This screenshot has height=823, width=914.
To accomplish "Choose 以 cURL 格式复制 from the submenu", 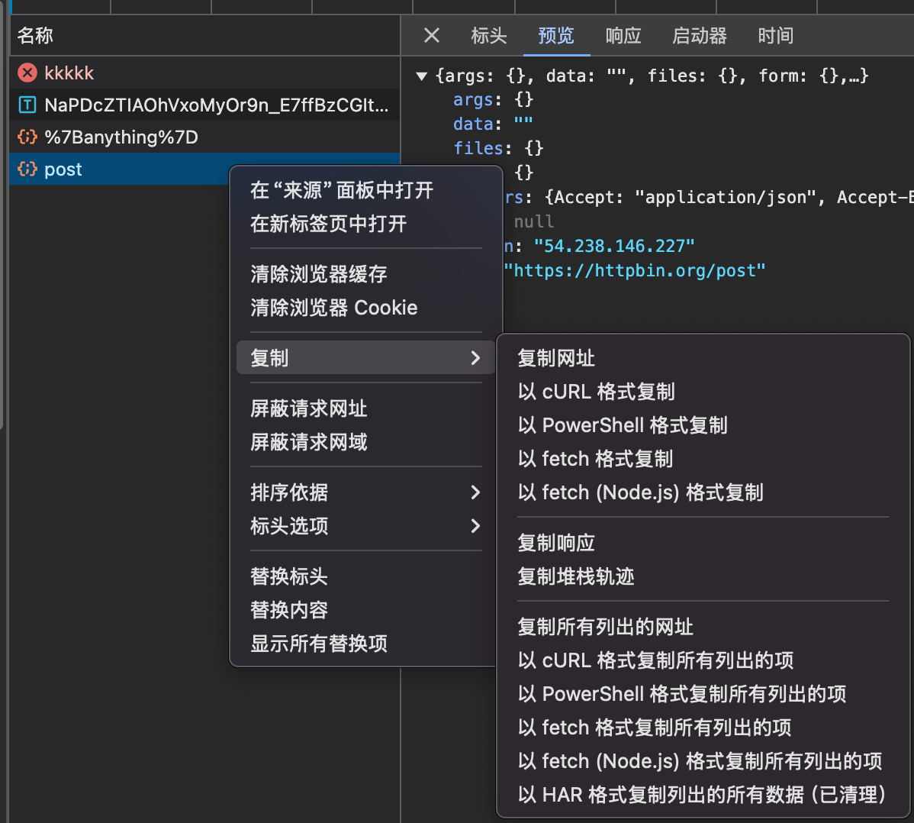I will coord(597,392).
